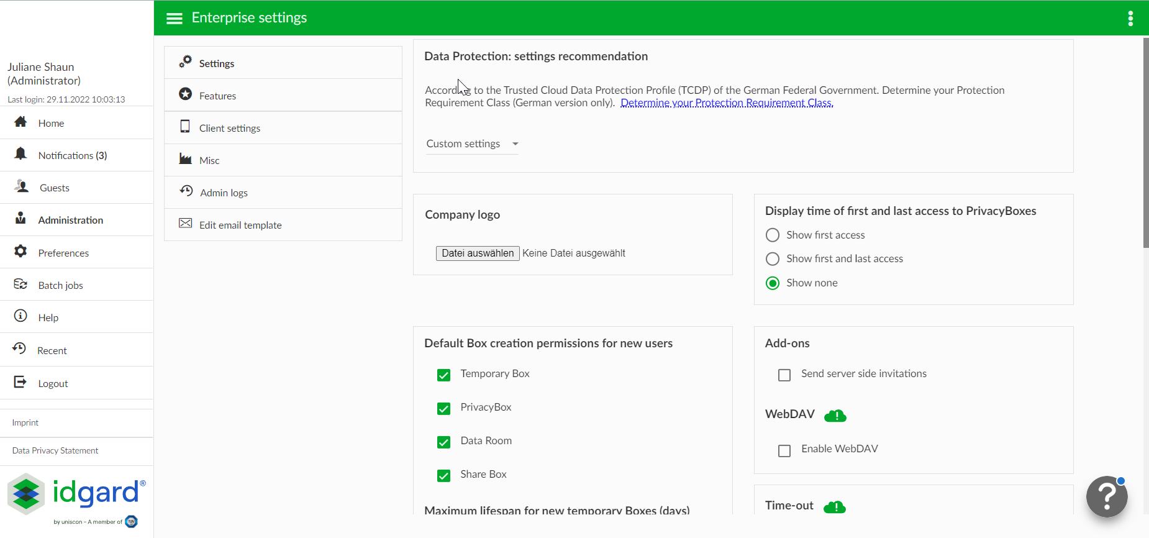1149x538 pixels.
Task: Click the Batch jobs icon
Action: point(20,285)
